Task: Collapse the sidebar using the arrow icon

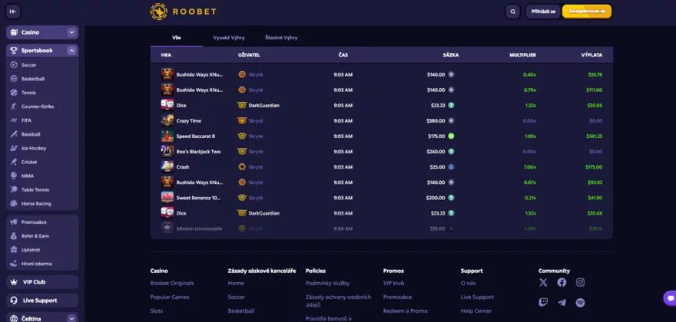Action: (x=14, y=11)
